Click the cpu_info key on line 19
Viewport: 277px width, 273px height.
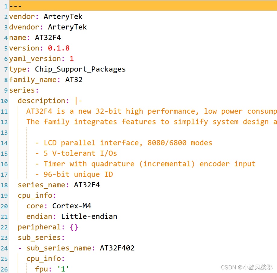pyautogui.click(x=35, y=195)
